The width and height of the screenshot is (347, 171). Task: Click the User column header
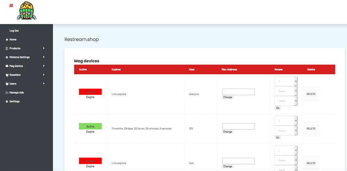192,70
